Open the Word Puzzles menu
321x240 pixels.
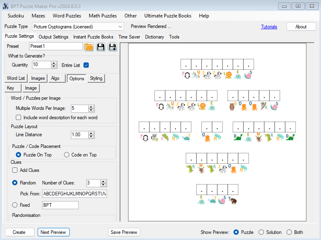tap(66, 16)
